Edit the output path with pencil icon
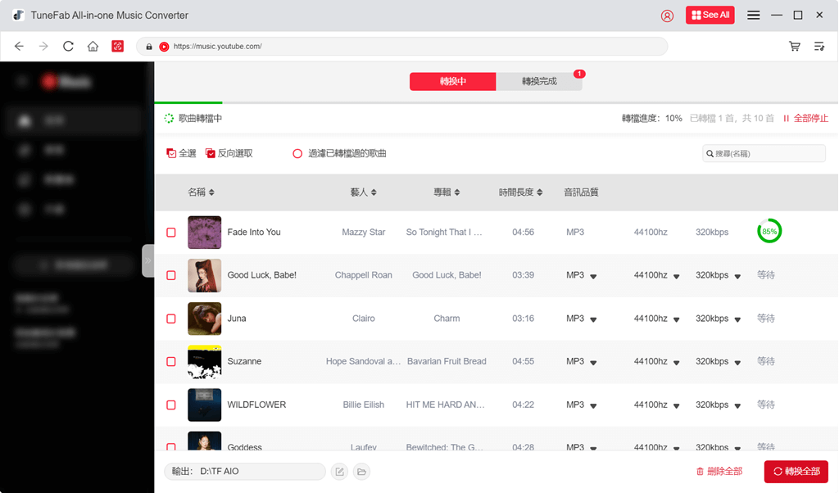 (x=339, y=472)
